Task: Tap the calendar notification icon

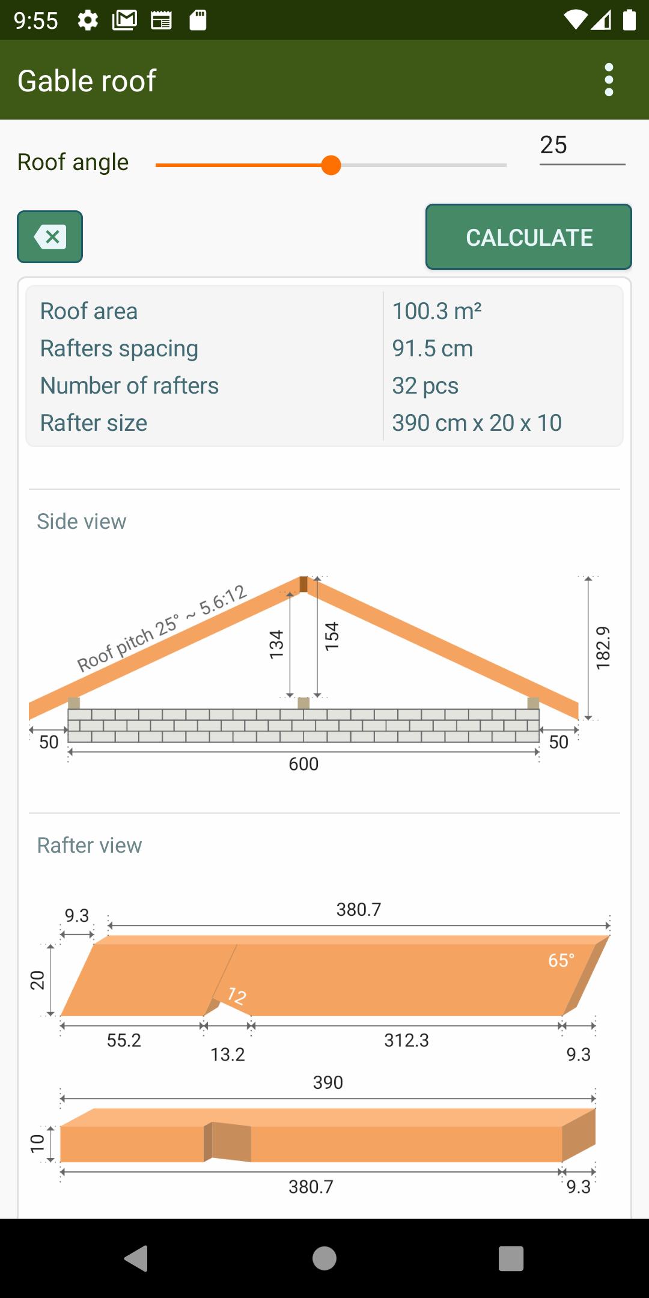Action: (x=161, y=21)
